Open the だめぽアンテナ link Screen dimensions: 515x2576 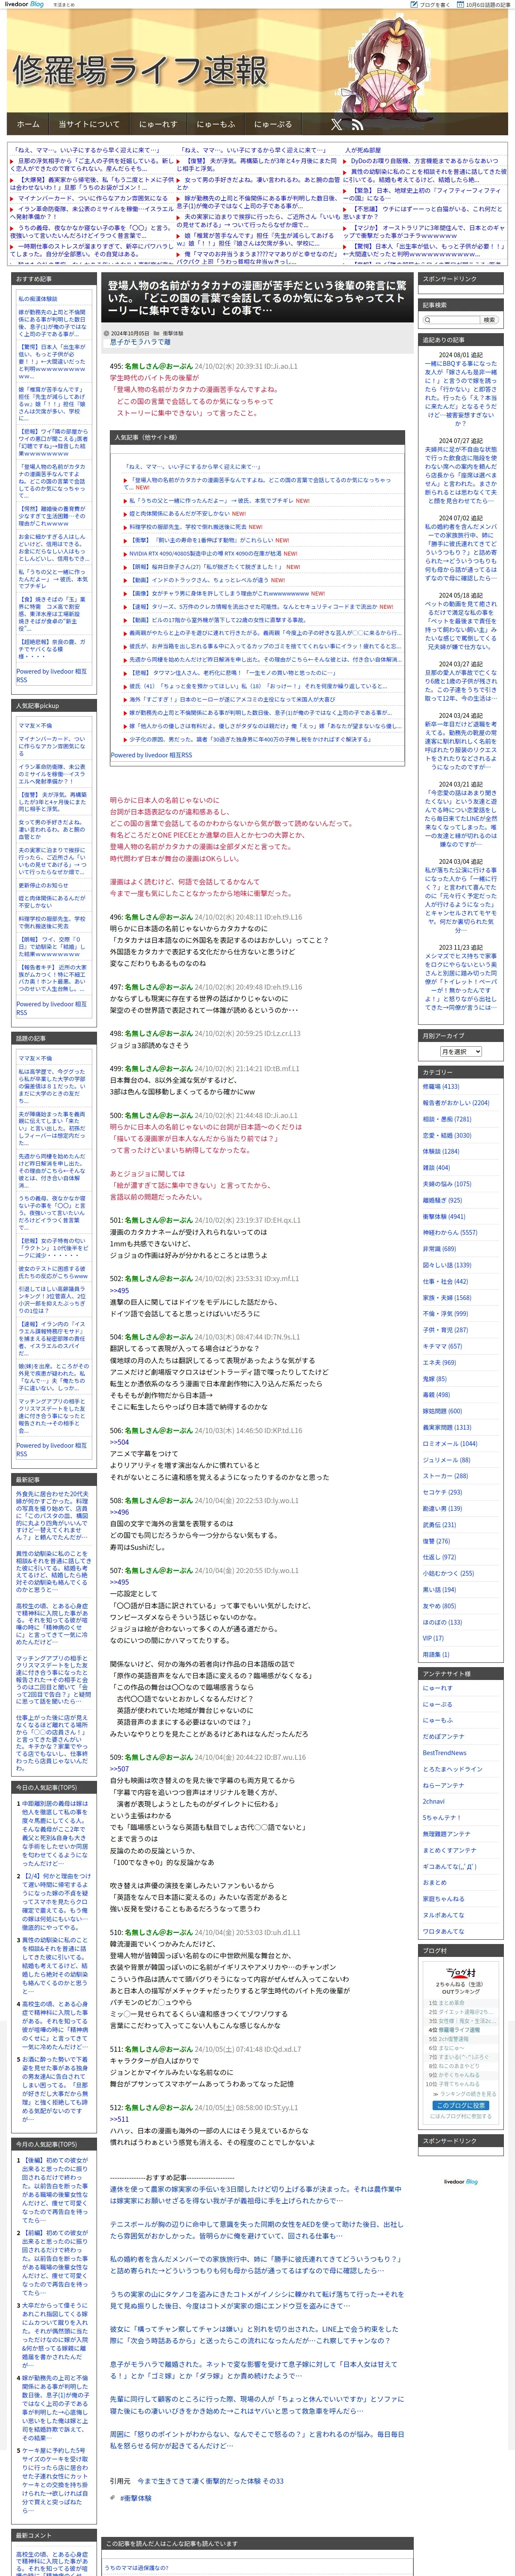[442, 1737]
